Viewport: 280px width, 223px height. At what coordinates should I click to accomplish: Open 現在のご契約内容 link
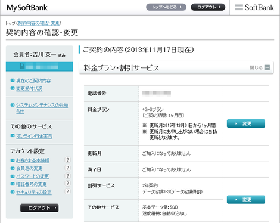point(33,80)
